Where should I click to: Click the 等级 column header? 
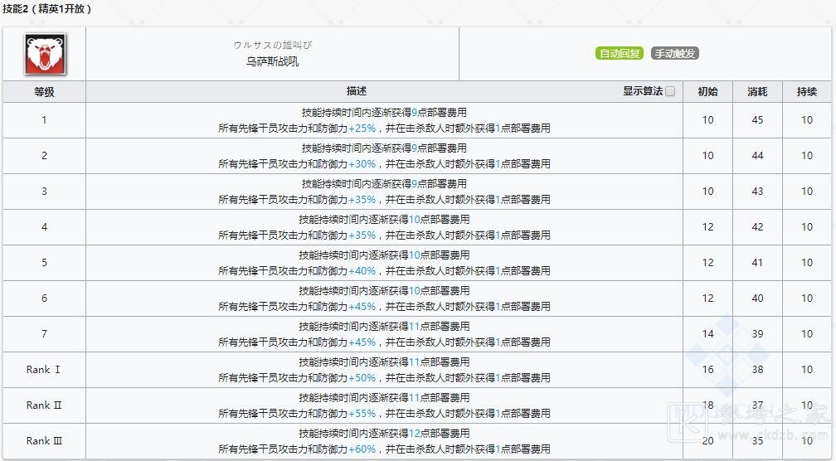(x=44, y=92)
